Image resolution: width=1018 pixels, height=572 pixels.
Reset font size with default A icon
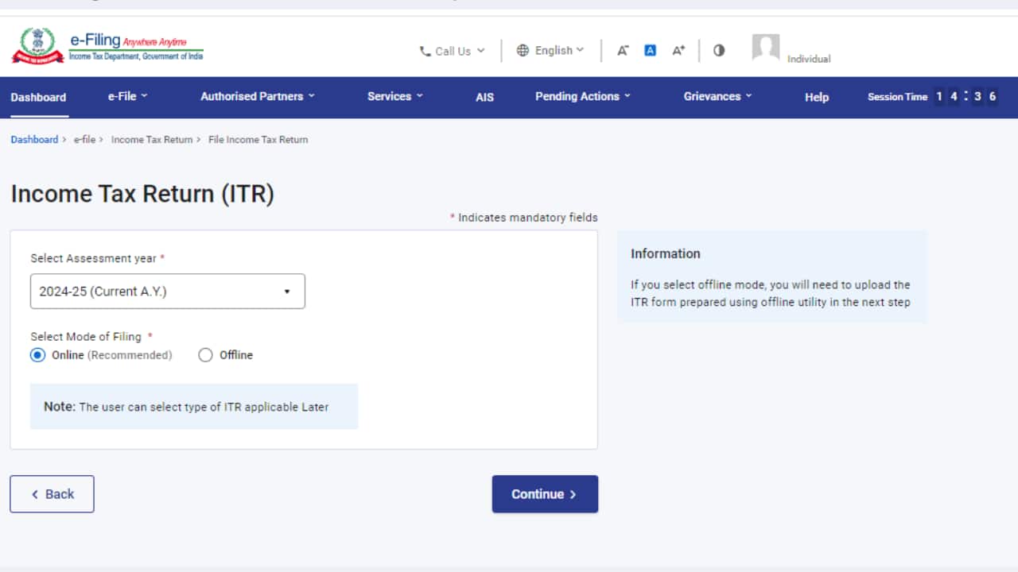(x=650, y=51)
